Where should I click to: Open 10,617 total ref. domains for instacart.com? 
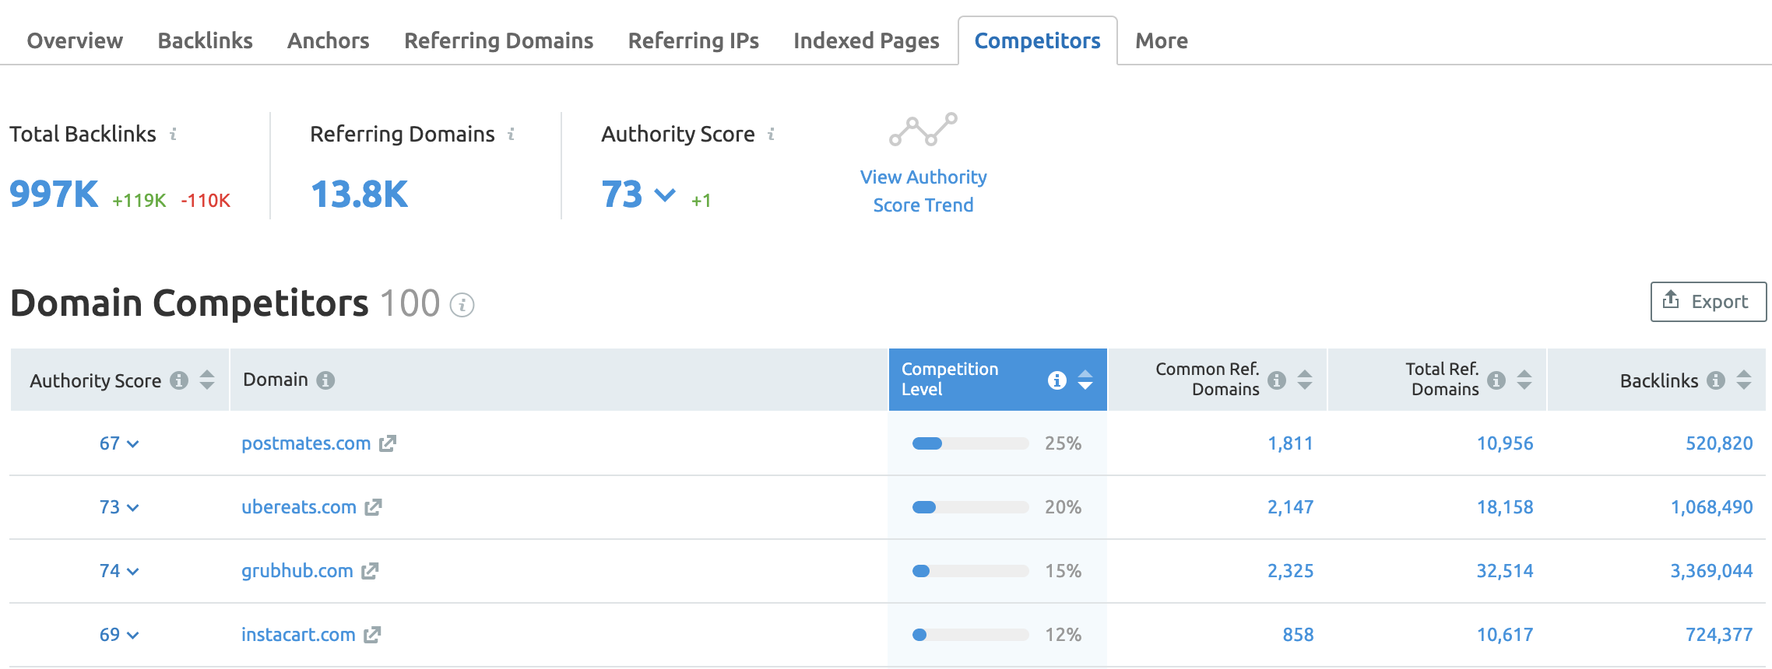pyautogui.click(x=1505, y=635)
